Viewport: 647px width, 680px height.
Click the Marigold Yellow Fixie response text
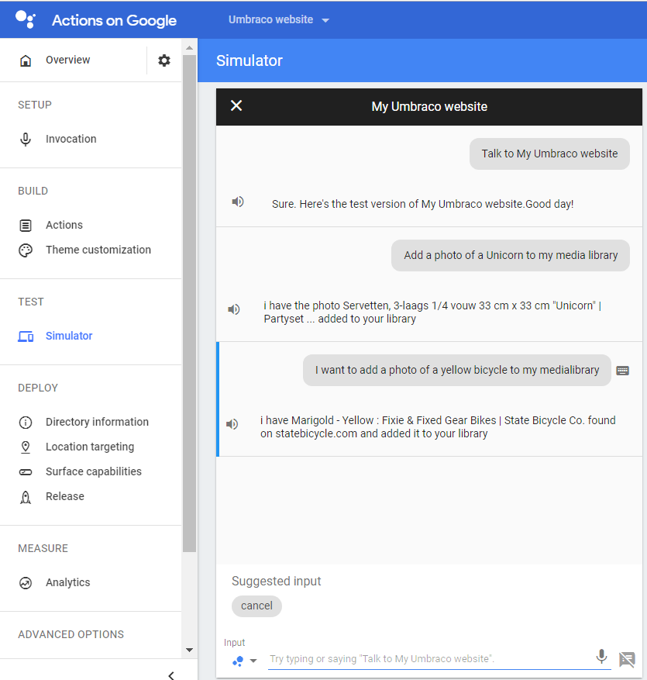438,426
